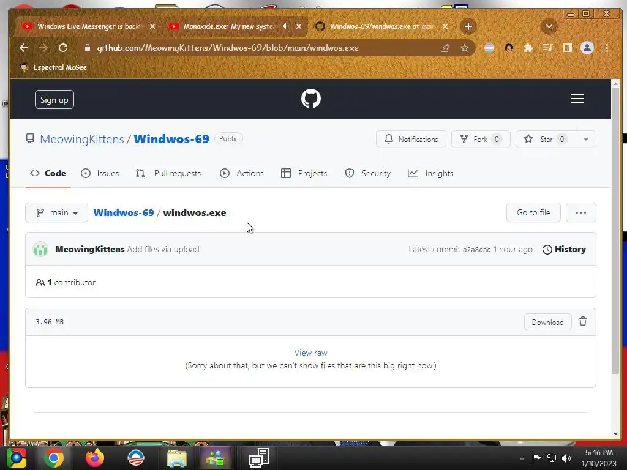Open a new tab with plus button
This screenshot has height=470, width=627.
(x=468, y=26)
